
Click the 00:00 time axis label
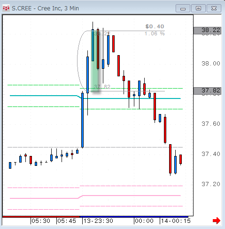tap(144, 221)
